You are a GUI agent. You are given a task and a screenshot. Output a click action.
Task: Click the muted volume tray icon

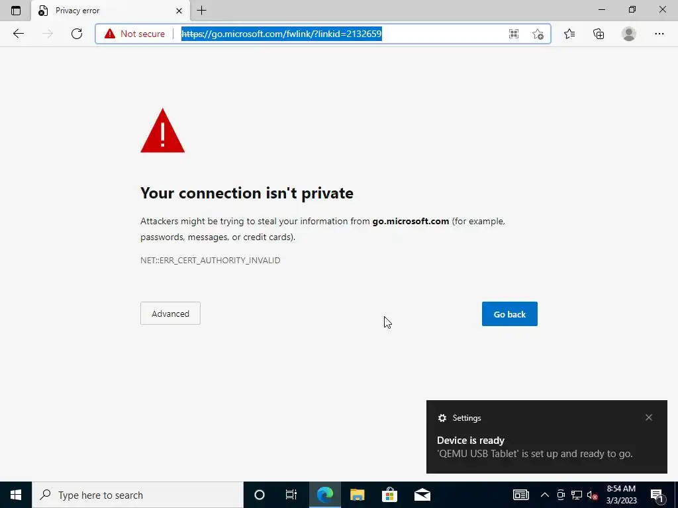(x=593, y=495)
